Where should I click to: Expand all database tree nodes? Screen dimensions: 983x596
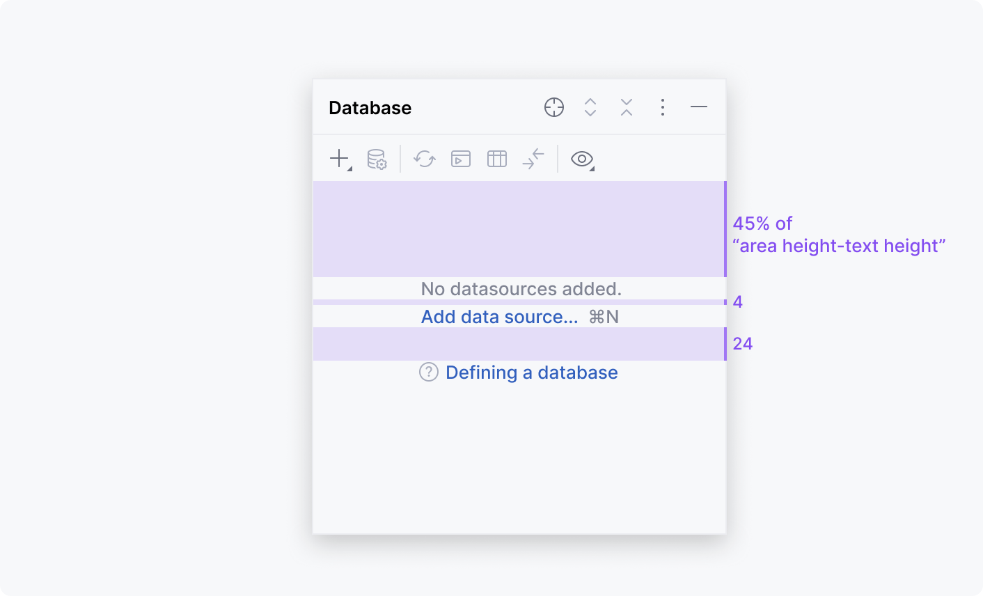pos(590,107)
